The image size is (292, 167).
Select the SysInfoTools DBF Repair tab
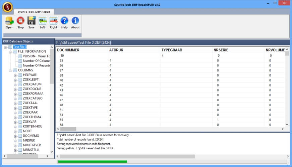34,12
